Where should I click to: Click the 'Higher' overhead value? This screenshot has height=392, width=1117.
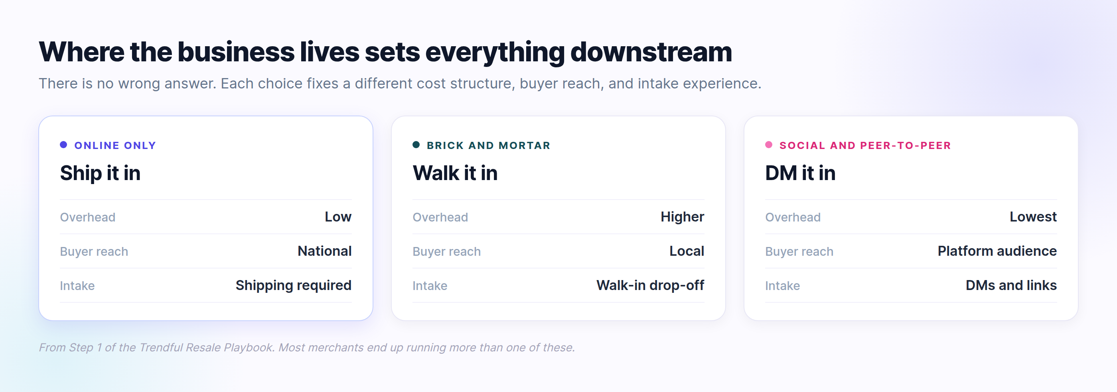pyautogui.click(x=682, y=217)
